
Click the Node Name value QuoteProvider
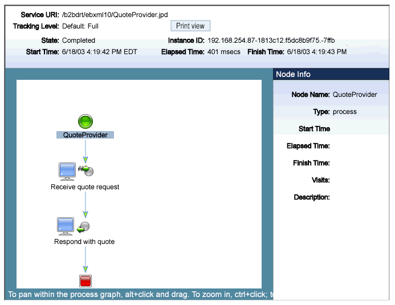click(355, 95)
